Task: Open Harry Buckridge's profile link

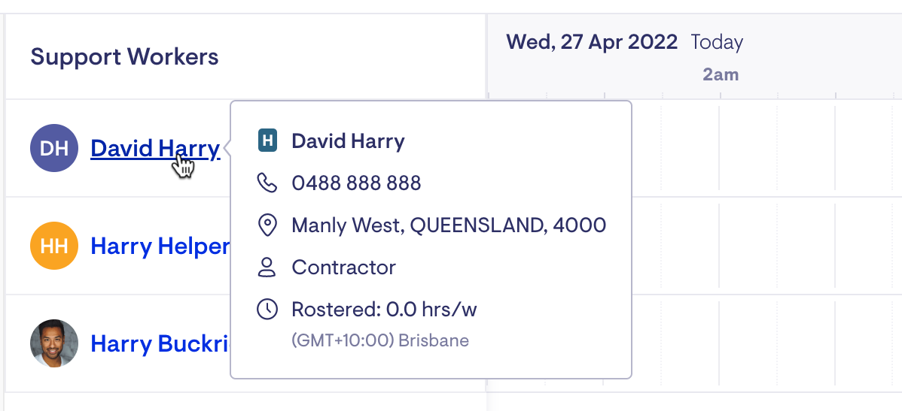Action: tap(160, 344)
